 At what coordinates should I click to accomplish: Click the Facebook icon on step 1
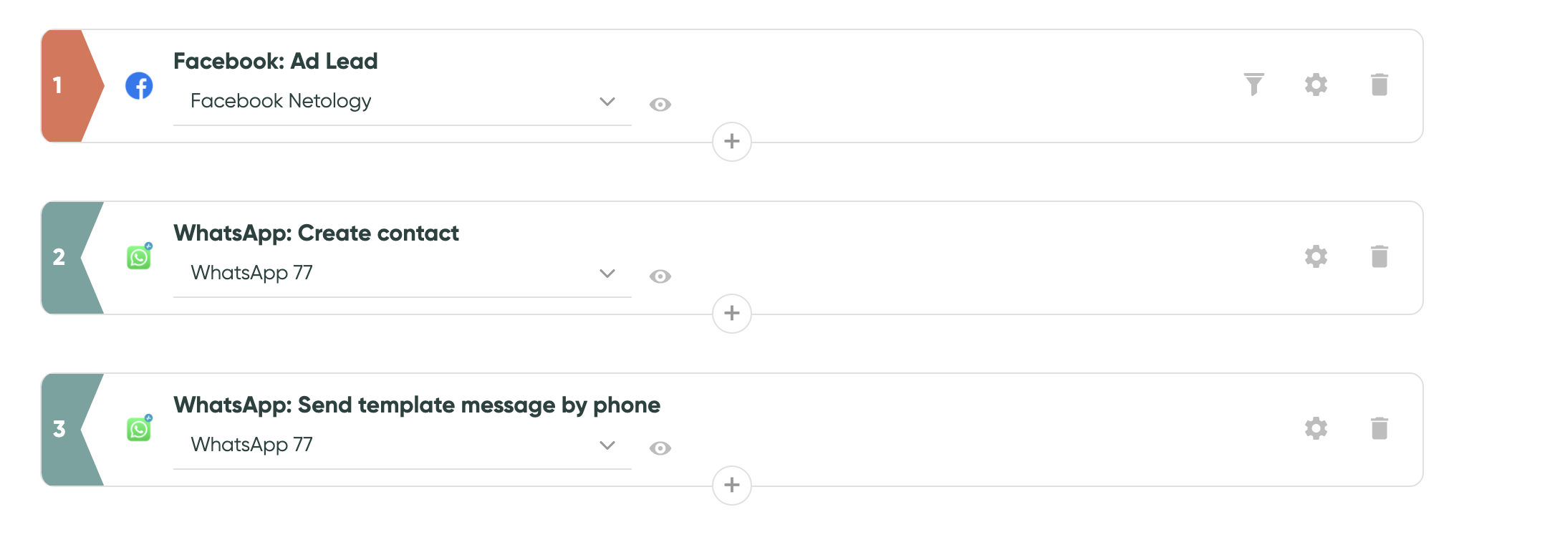138,85
